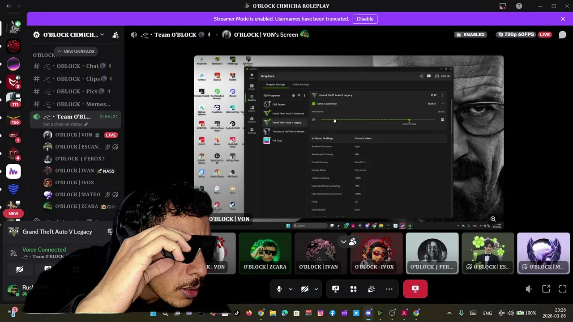
Task: Select the white wavy M server icon
Action: pos(13,171)
